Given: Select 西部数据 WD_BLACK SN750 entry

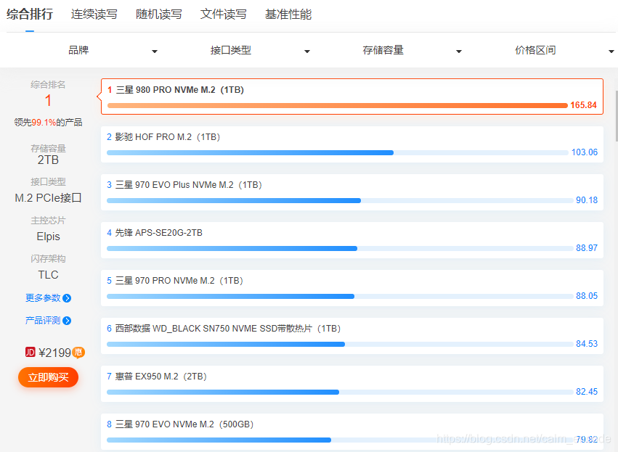Looking at the screenshot, I should click(352, 336).
